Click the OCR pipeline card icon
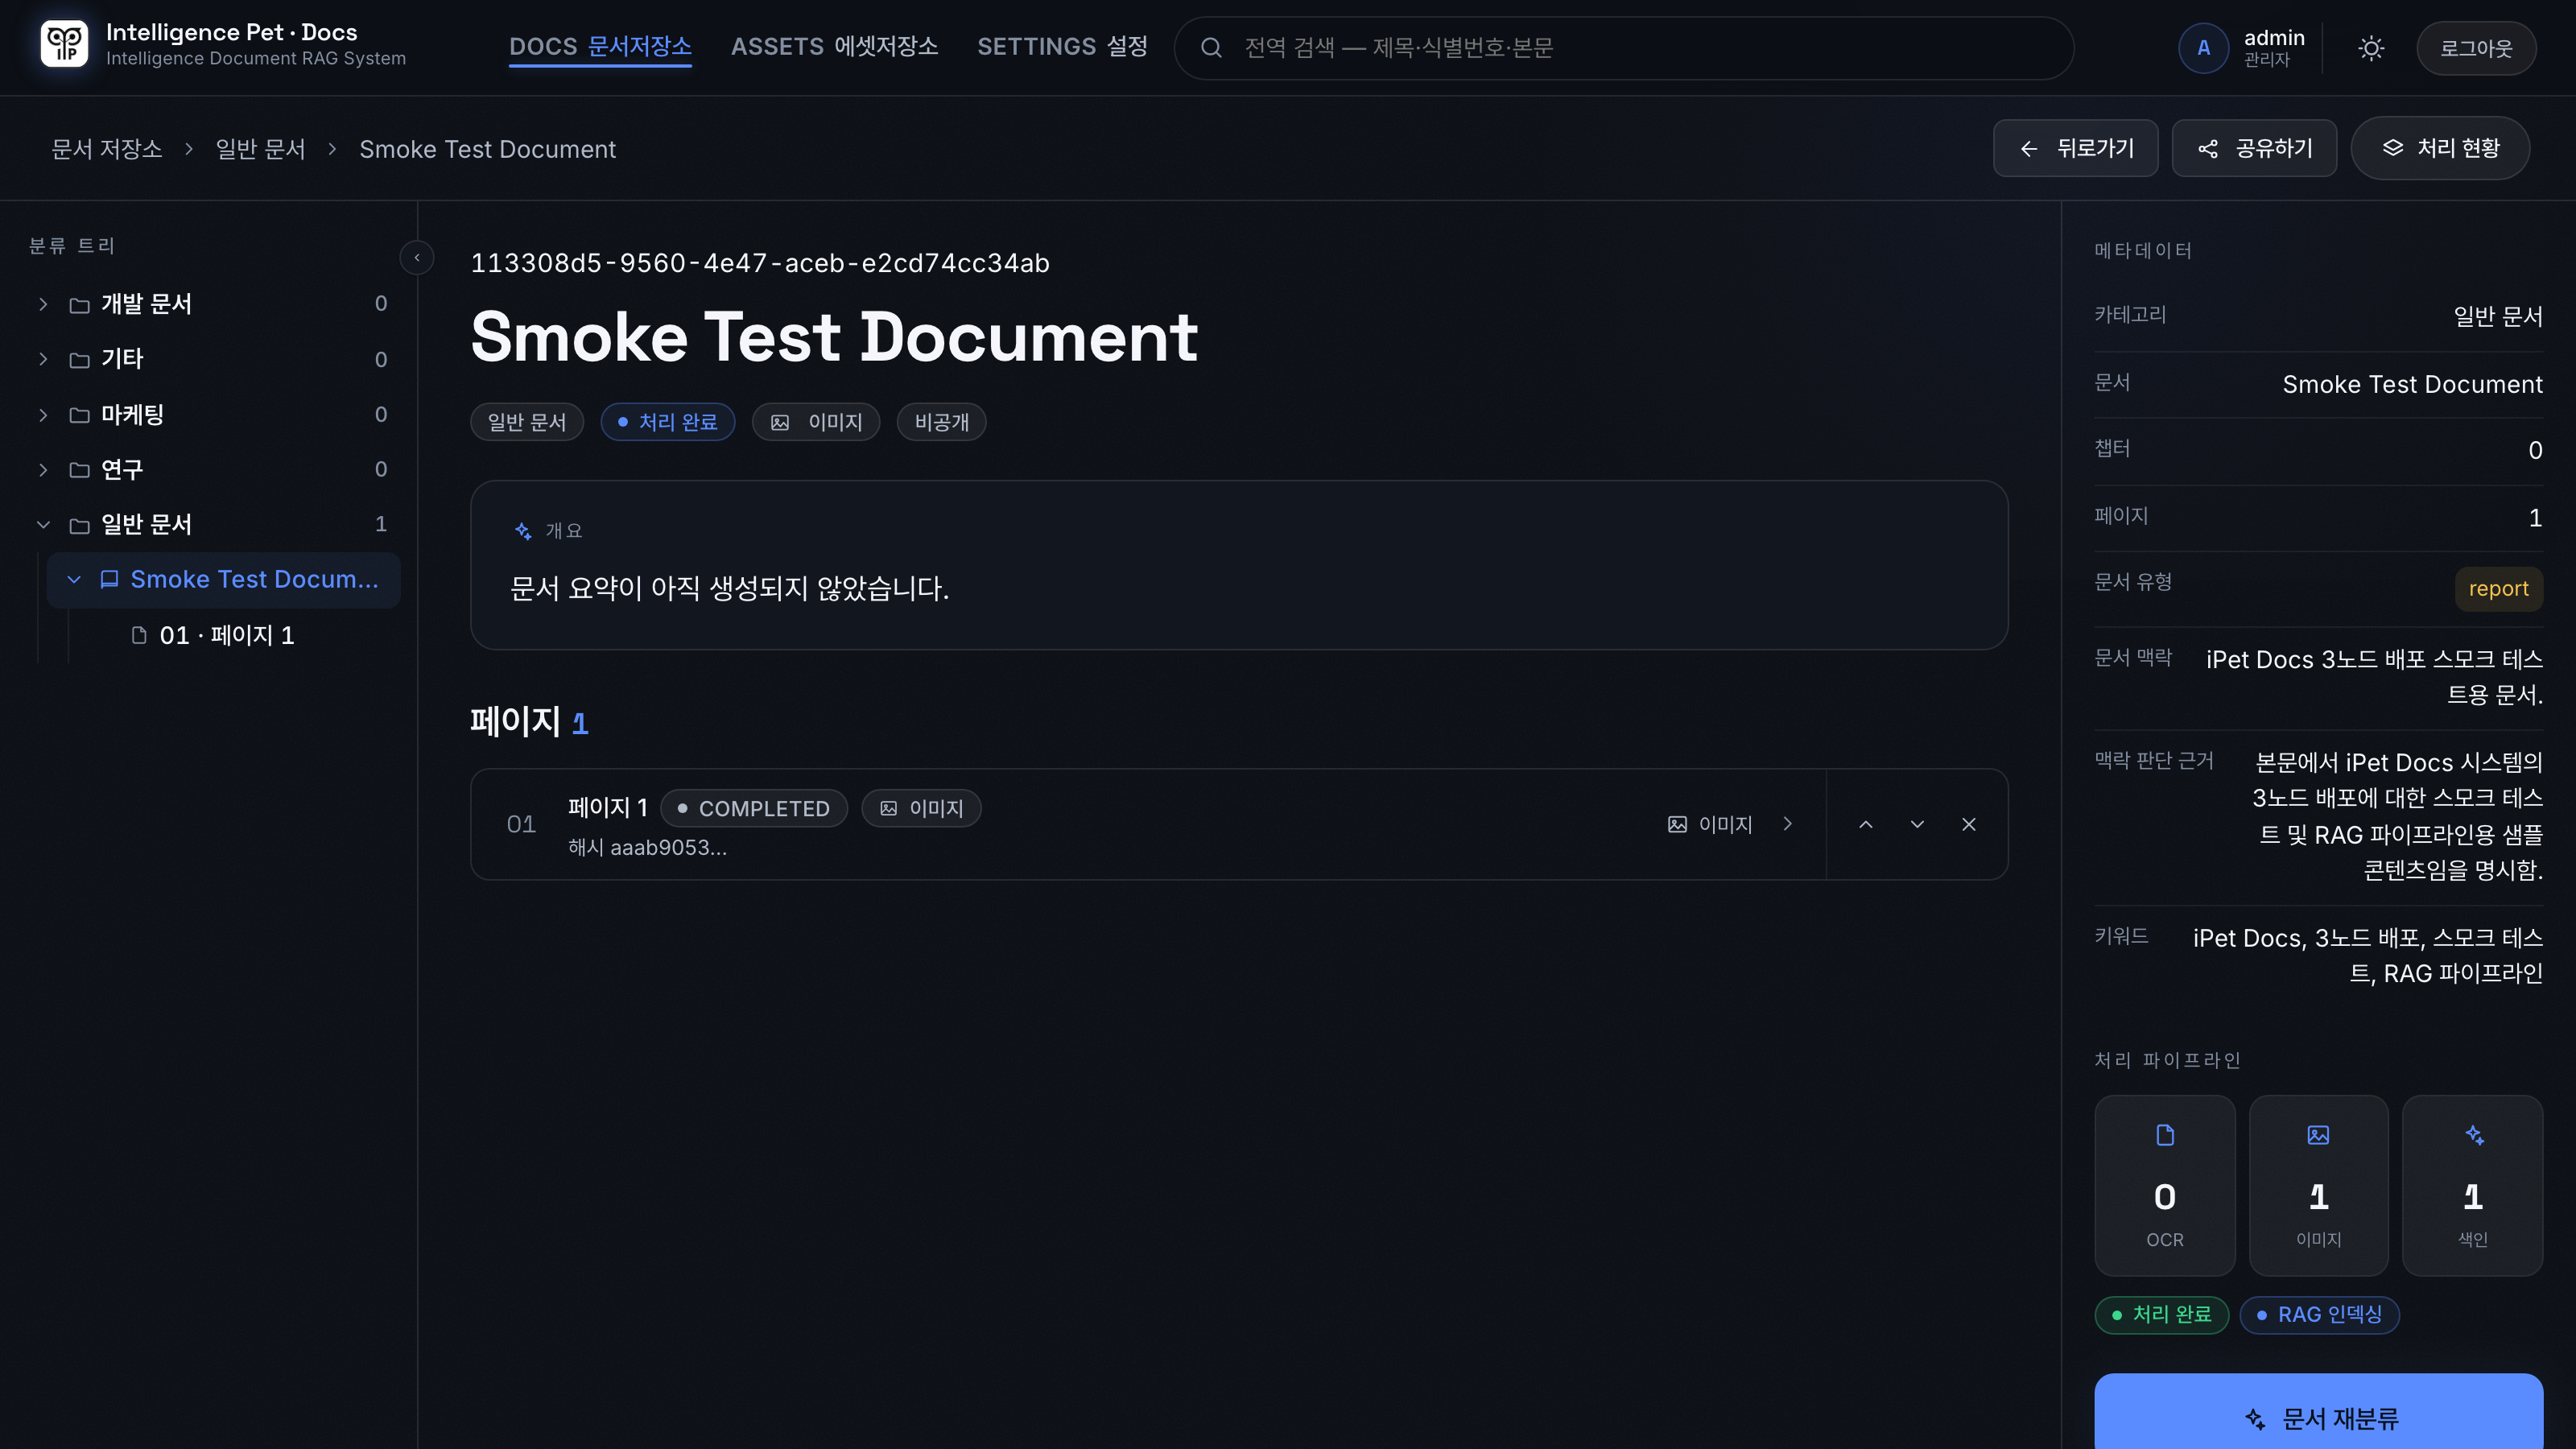 2165,1135
